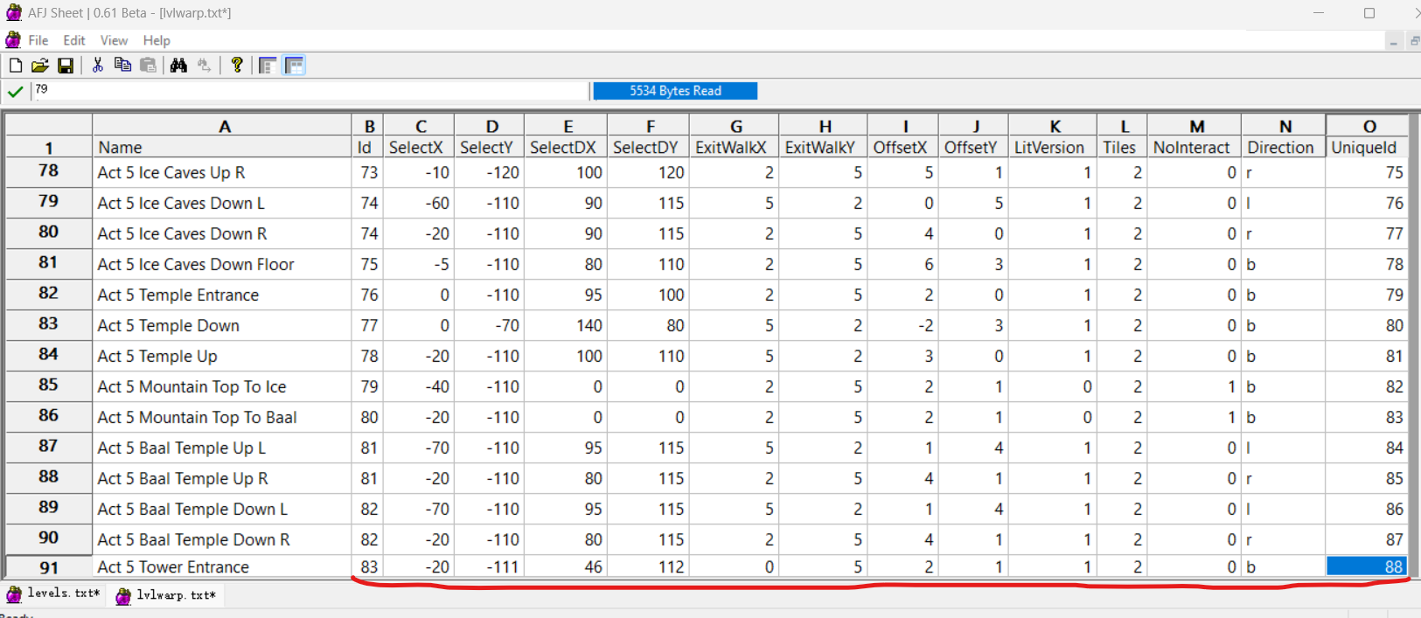1421x618 pixels.
Task: Click SelectDY value 112 in Tower Entrance row
Action: click(649, 566)
